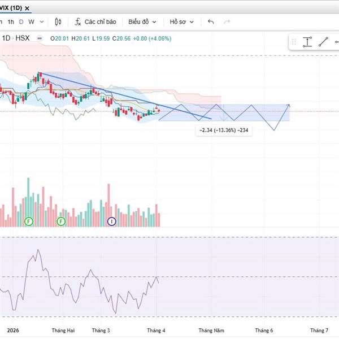339x339 pixels.
Task: Open Các chỉ báo indicators menu
Action: tap(95, 22)
